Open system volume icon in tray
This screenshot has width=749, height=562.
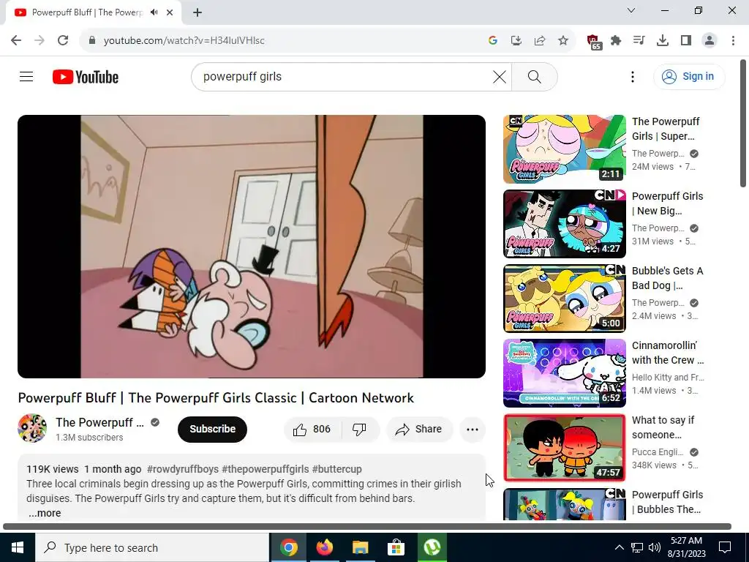[x=655, y=547]
